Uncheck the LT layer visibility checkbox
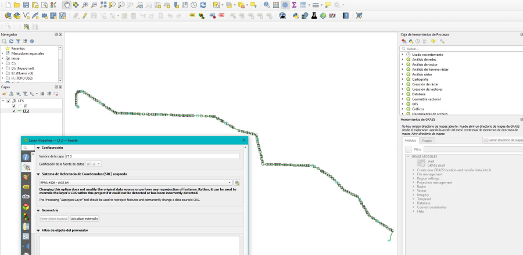Screen dimensions: 523x255 pyautogui.click(x=14, y=106)
